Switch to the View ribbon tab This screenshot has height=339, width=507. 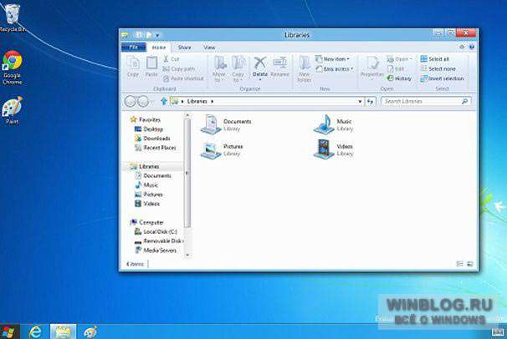[x=209, y=48]
